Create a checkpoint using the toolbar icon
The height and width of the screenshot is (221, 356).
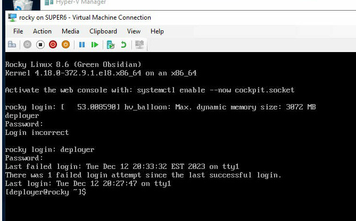pos(111,45)
